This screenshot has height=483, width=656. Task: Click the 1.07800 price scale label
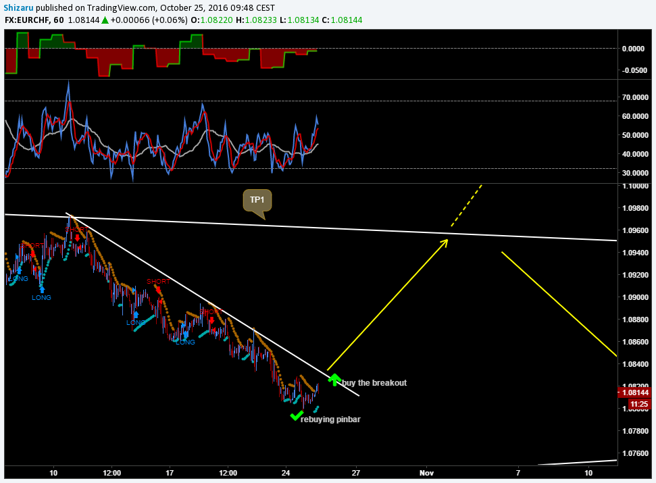[x=635, y=431]
